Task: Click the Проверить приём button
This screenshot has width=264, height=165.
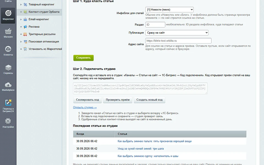Action: coord(118,100)
